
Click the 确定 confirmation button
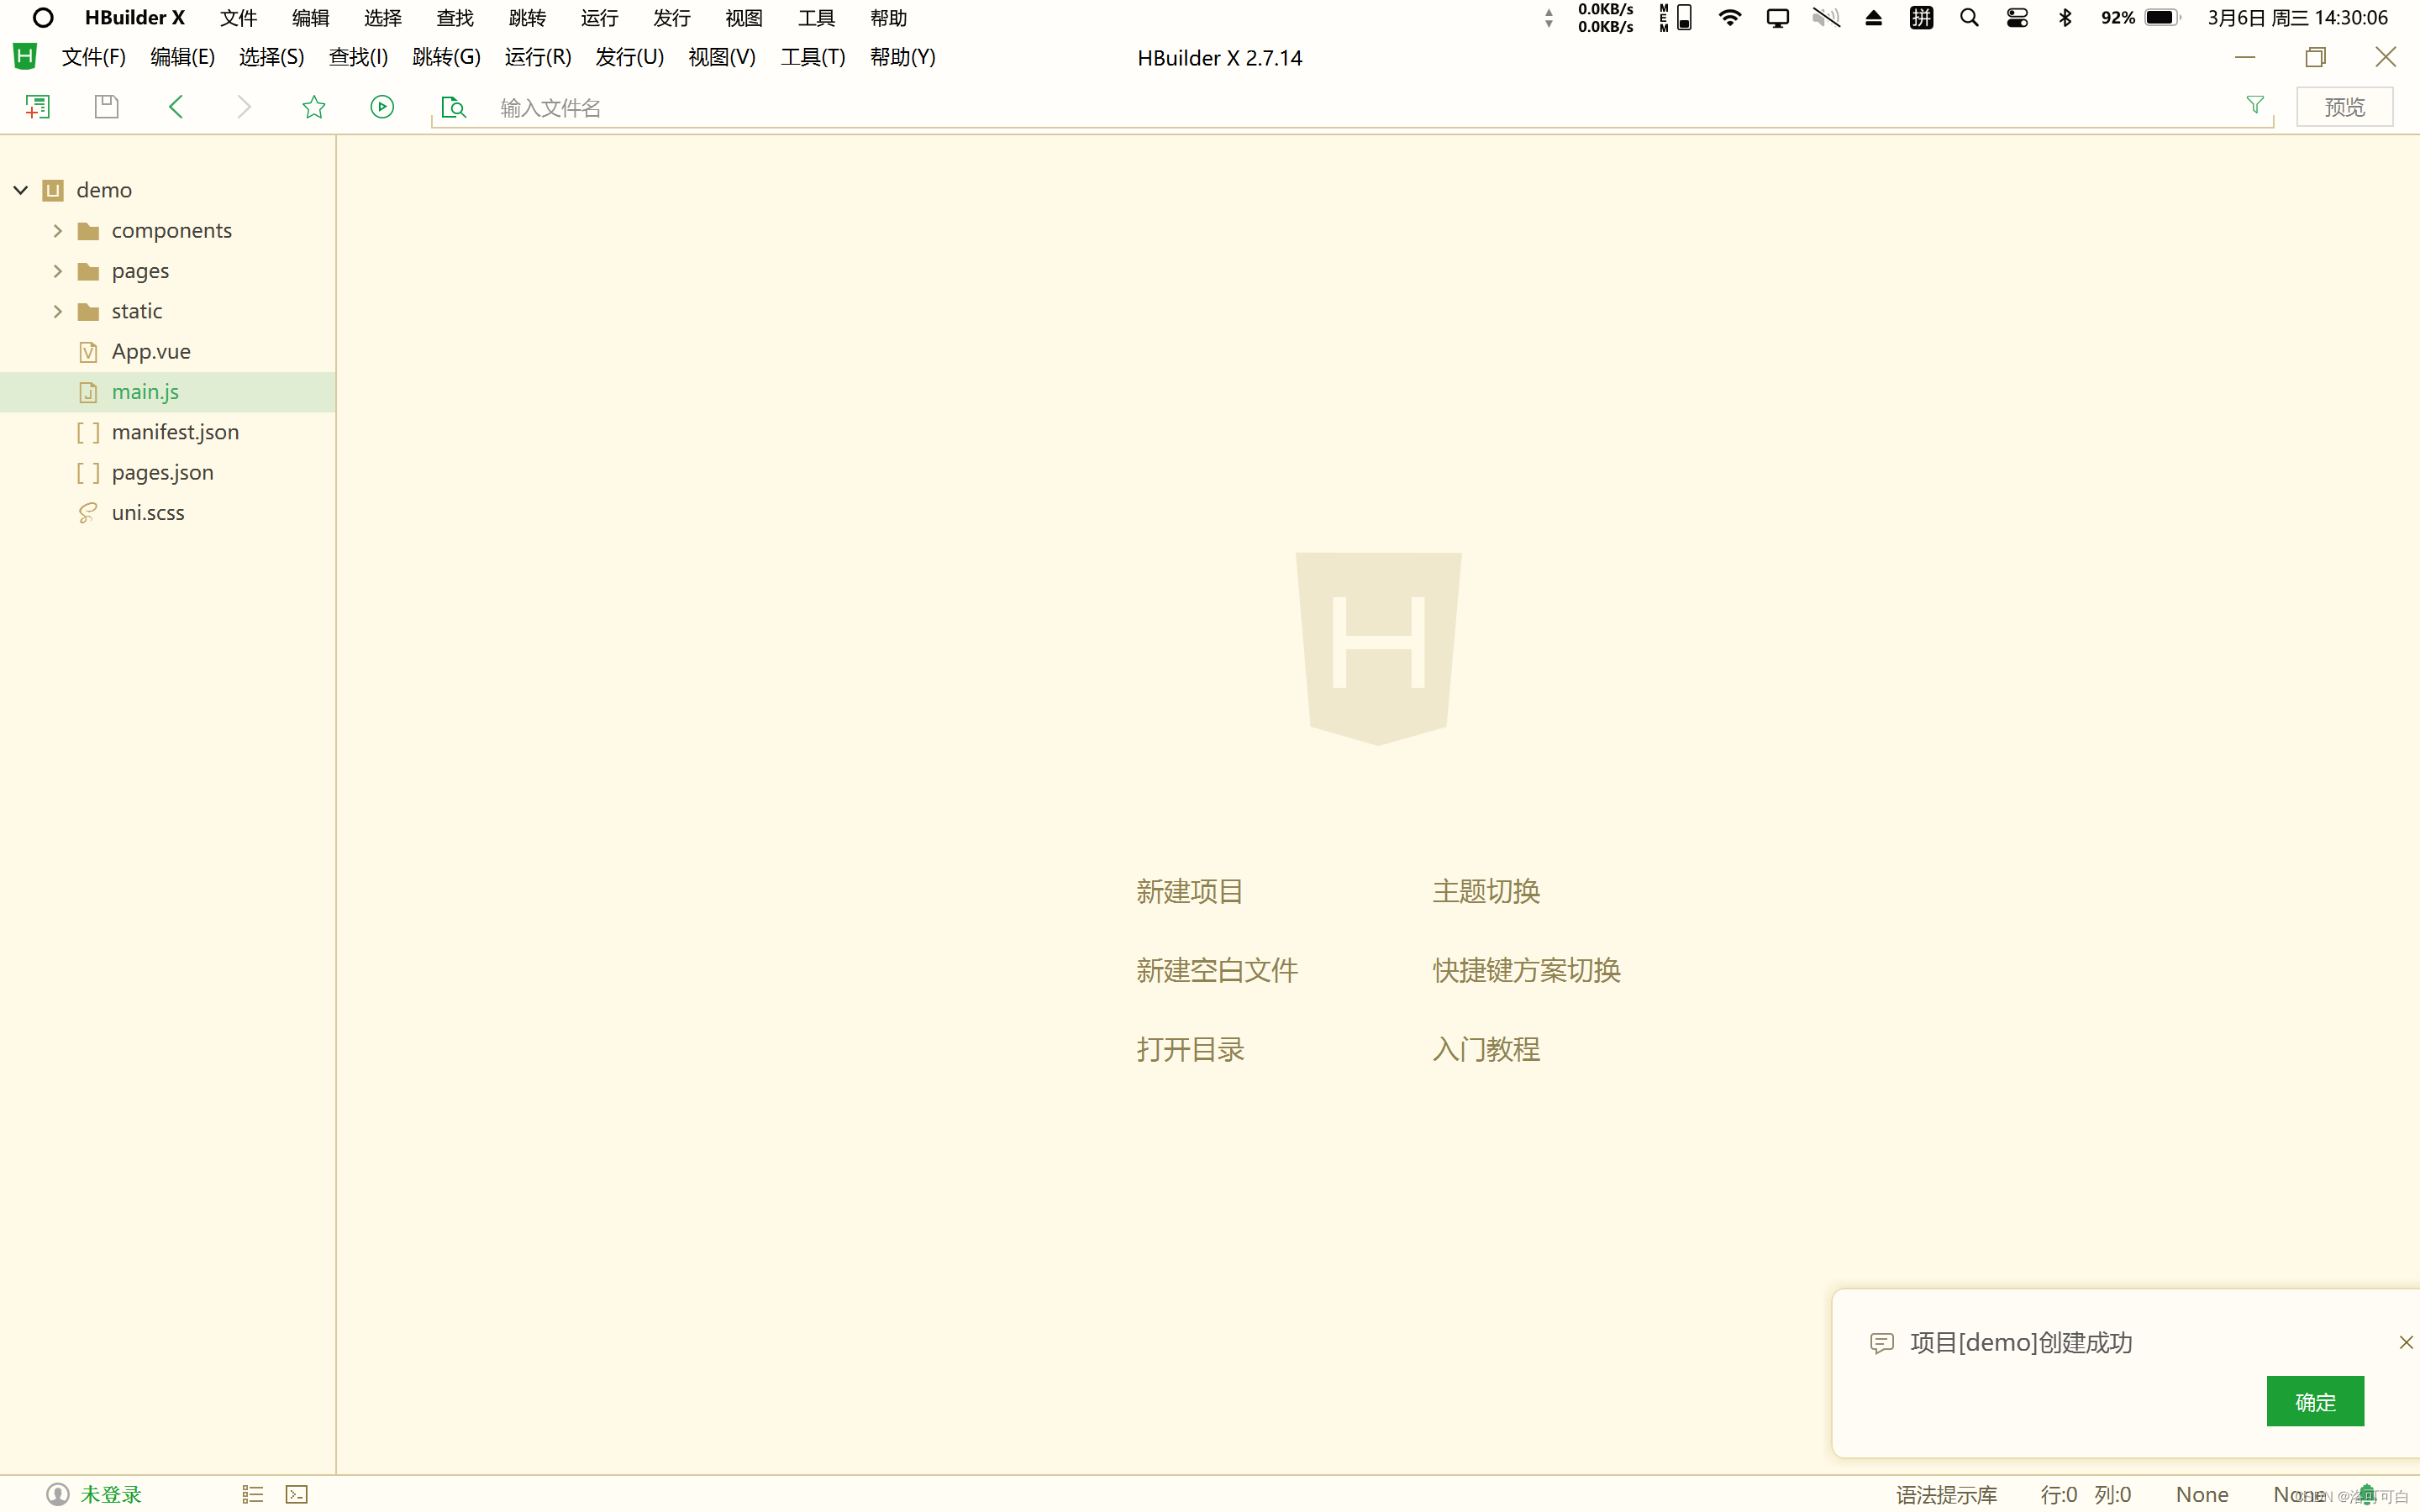click(x=2314, y=1401)
